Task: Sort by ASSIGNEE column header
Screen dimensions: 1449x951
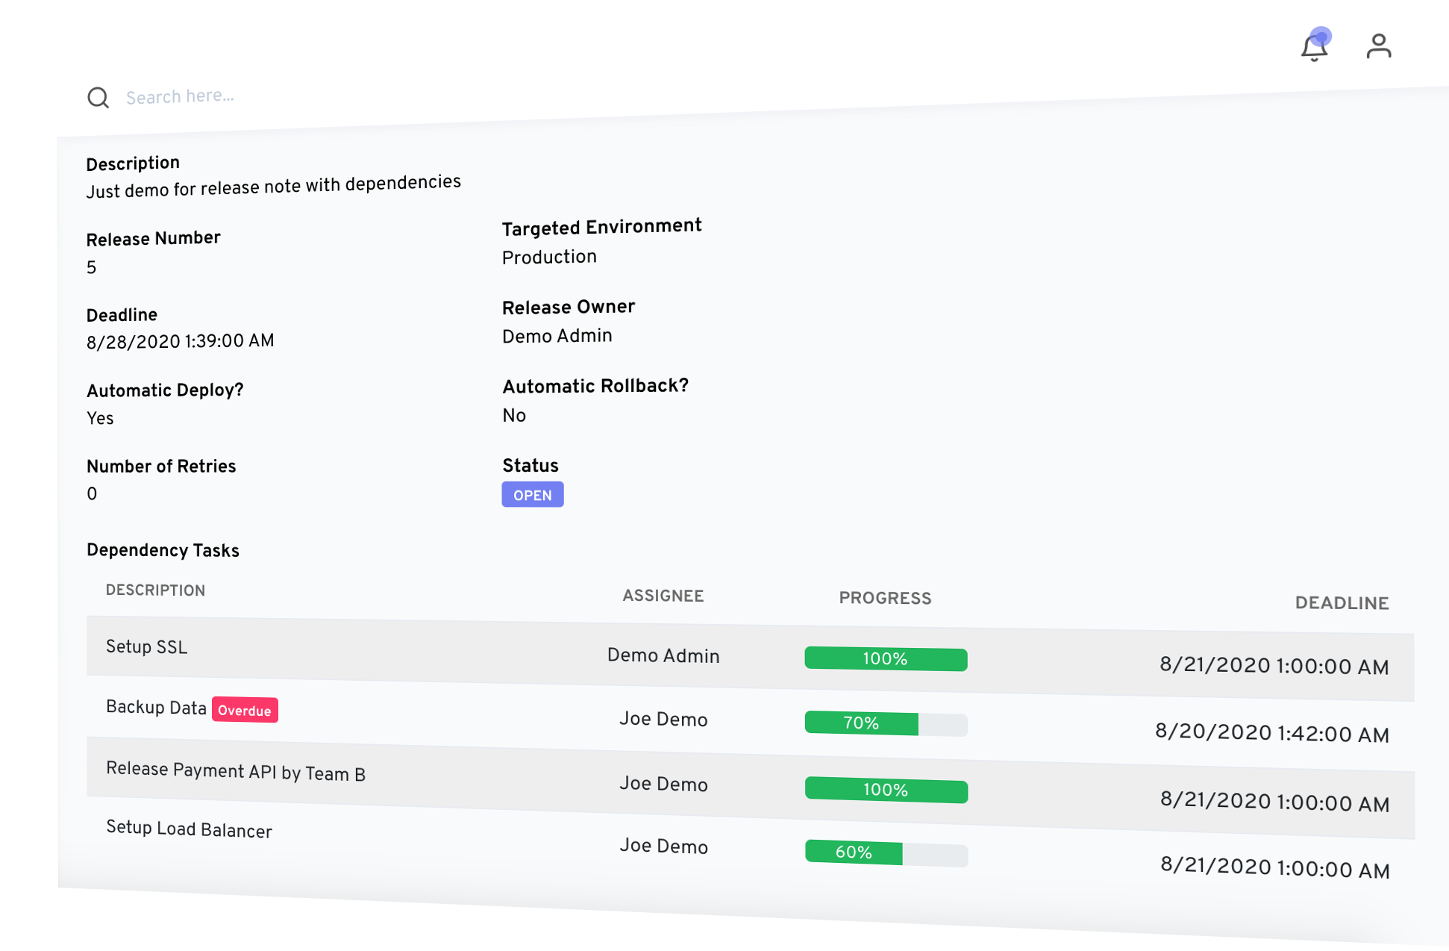Action: coord(663,596)
